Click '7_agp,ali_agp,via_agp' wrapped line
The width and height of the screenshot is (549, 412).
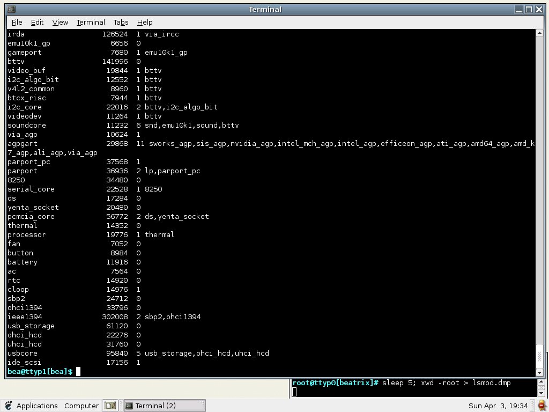(53, 153)
